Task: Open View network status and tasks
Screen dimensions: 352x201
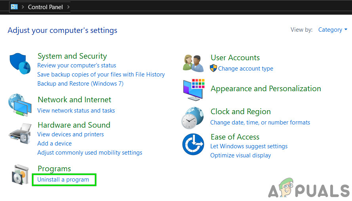Action: [76, 111]
